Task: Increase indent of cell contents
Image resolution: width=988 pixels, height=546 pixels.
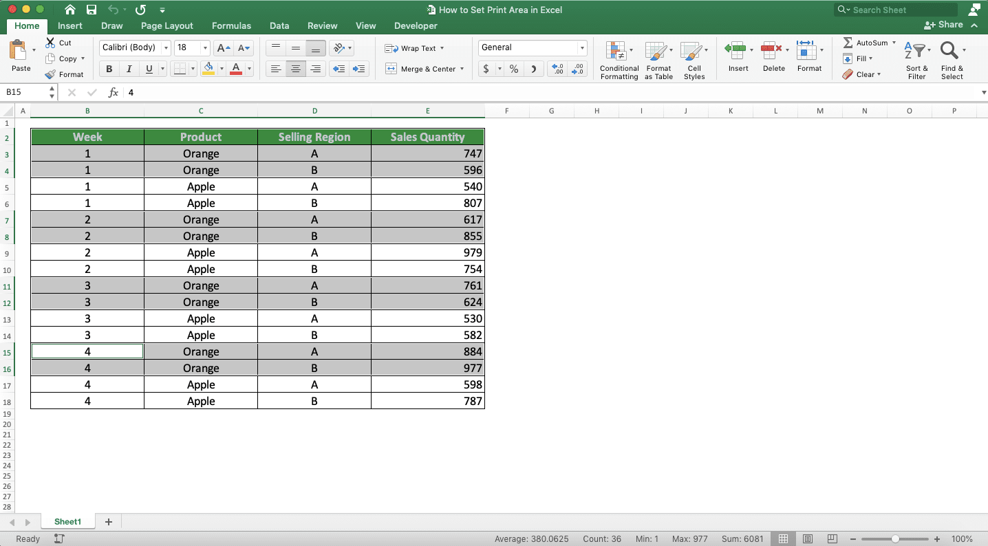Action: pyautogui.click(x=358, y=69)
